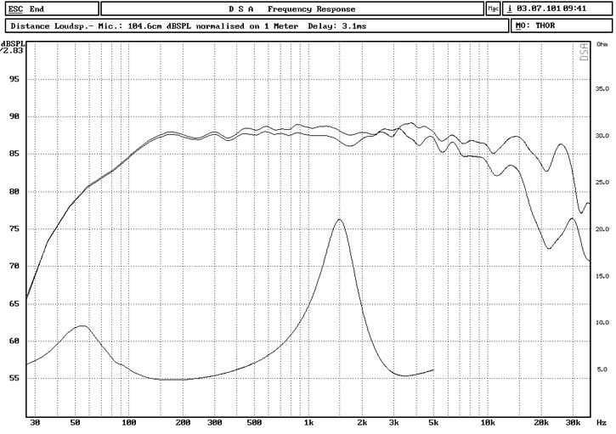Screen dimensions: 616x434
Task: Click the small Mac box
Action: click(x=493, y=8)
